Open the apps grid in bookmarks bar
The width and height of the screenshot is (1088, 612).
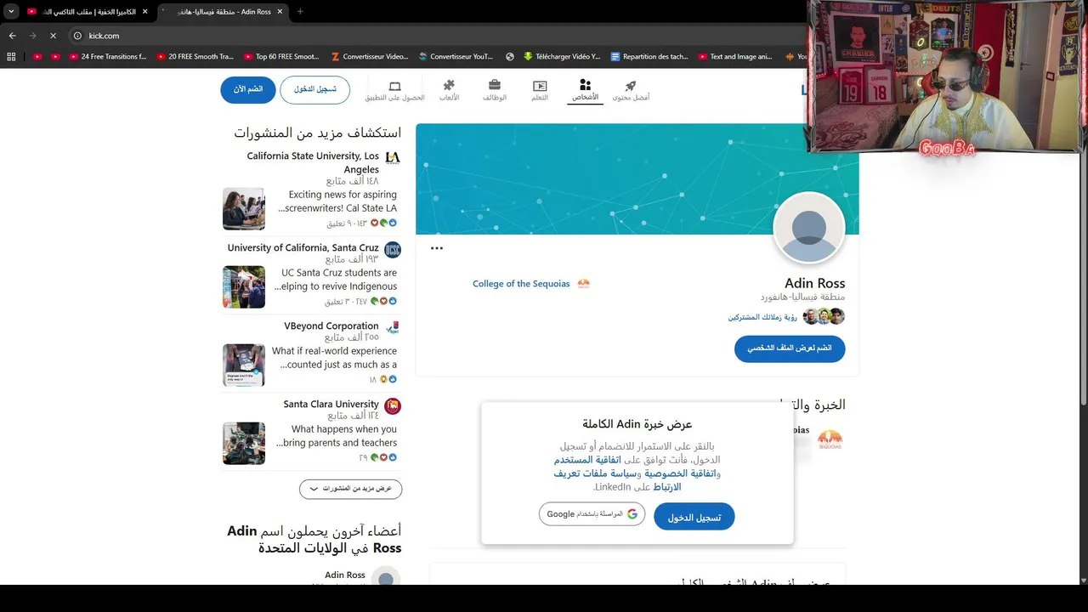pos(11,57)
